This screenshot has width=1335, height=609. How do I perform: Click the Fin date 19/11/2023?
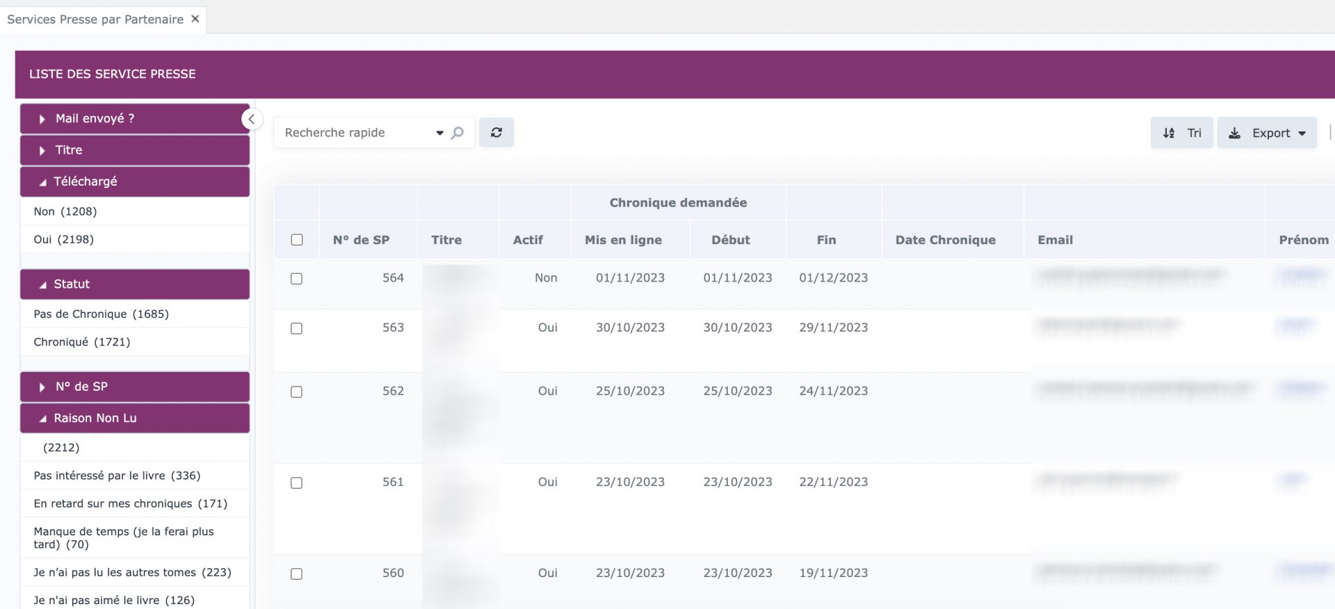[x=834, y=574]
